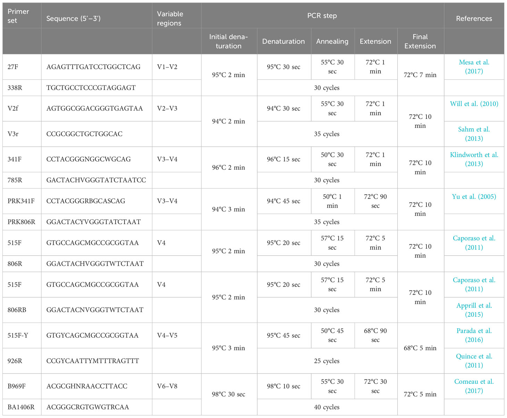
Task: Click the '40 cycles' cell
Action: click(327, 407)
